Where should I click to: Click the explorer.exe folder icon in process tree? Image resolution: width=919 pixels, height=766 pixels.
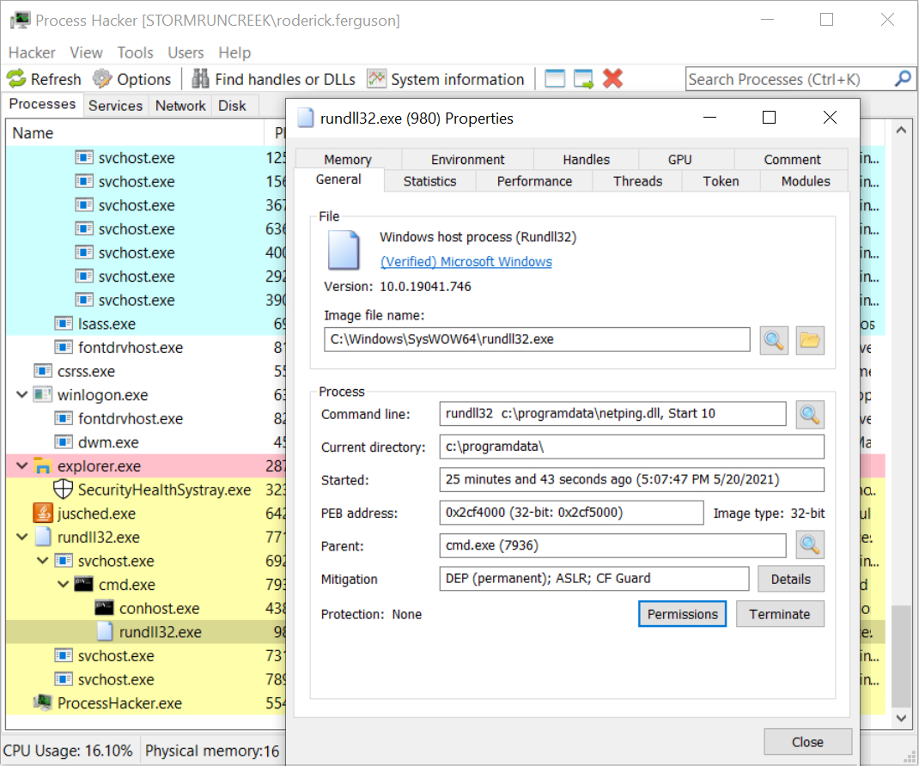tap(43, 466)
